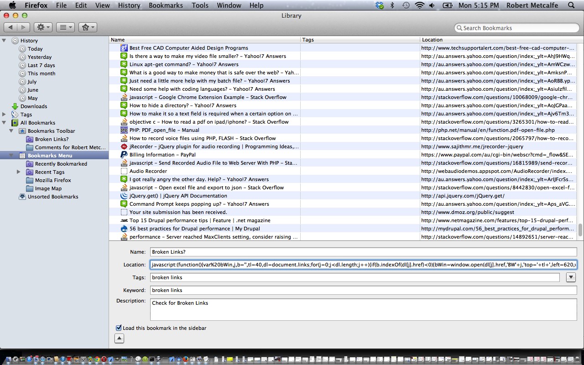Select the May clock icon
The width and height of the screenshot is (584, 365).
(x=22, y=98)
